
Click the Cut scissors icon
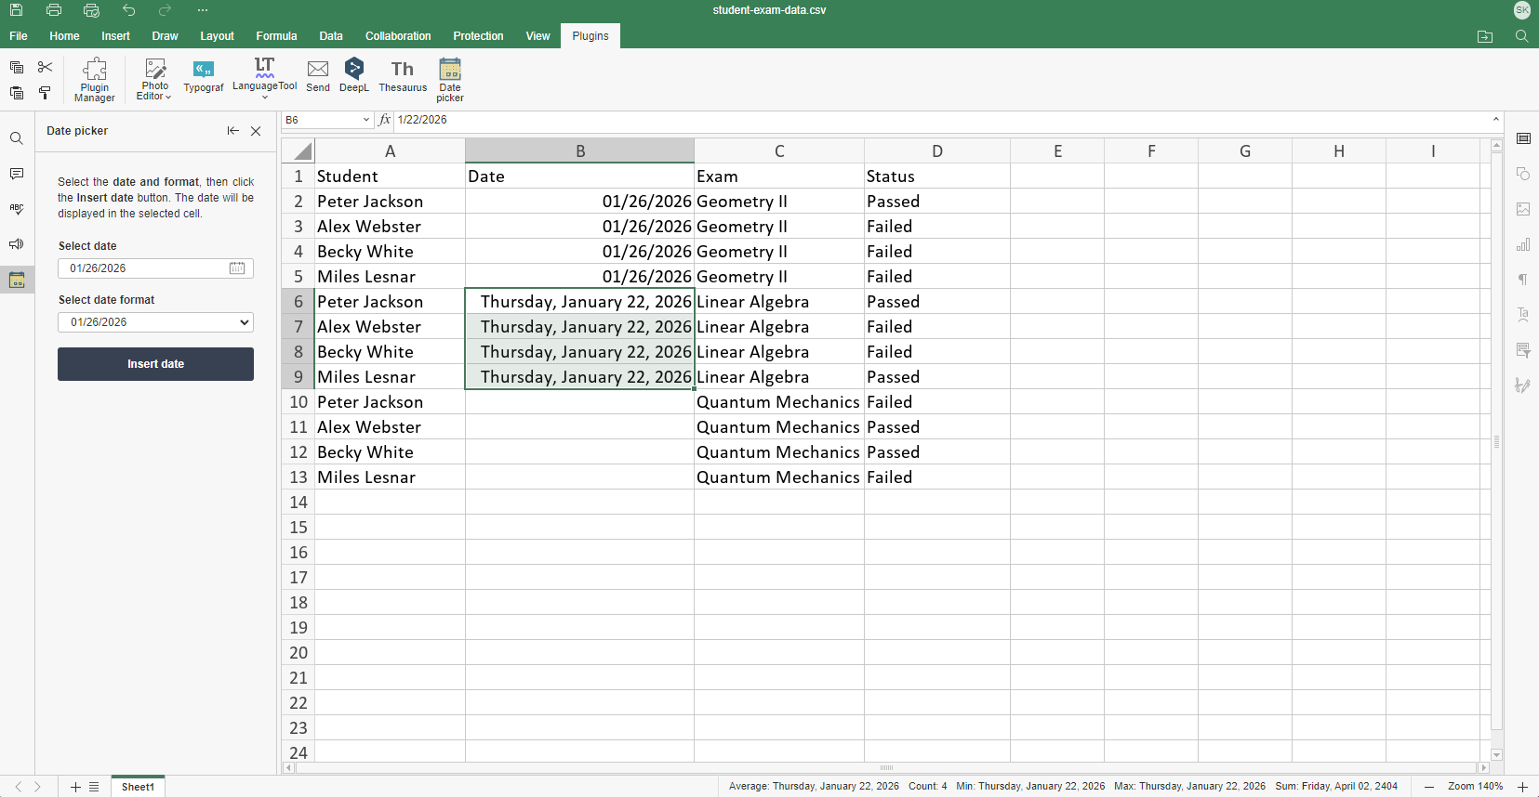[x=45, y=67]
